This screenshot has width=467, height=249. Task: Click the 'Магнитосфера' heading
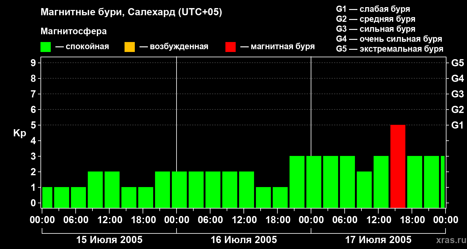(74, 31)
